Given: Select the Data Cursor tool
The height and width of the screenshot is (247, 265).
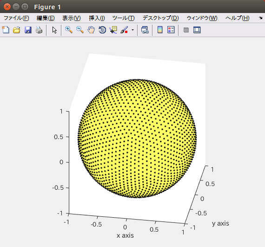Looking at the screenshot, I should (113, 30).
